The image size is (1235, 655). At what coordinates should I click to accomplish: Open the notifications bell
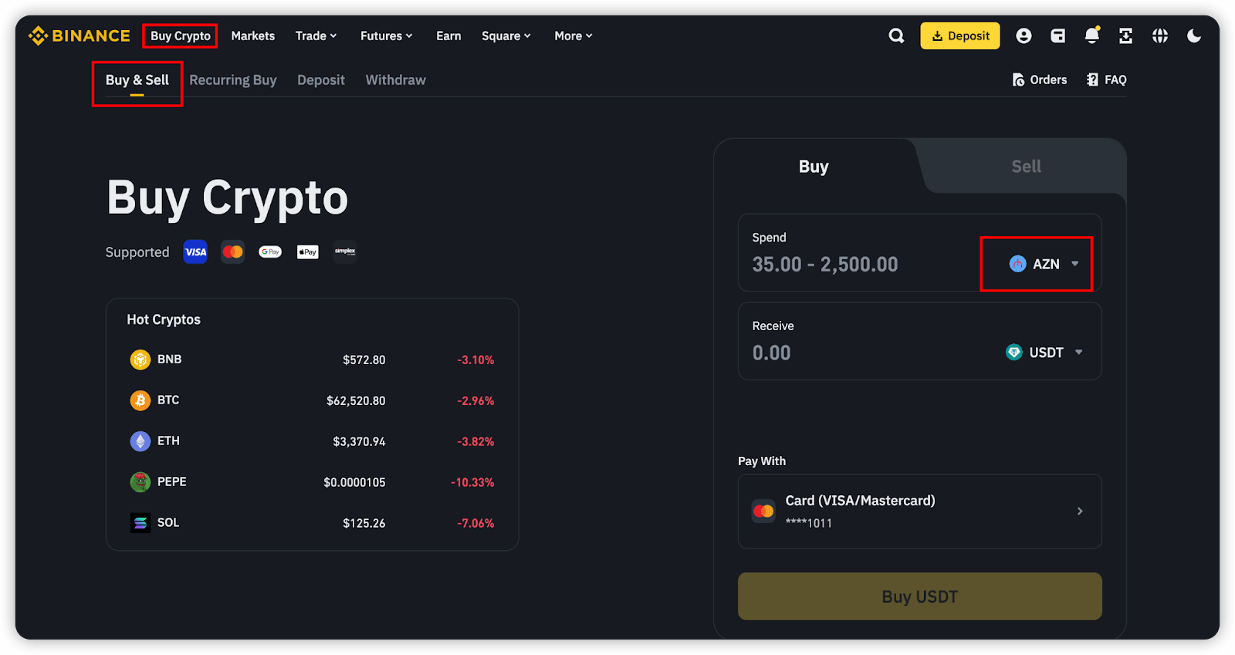(x=1091, y=35)
